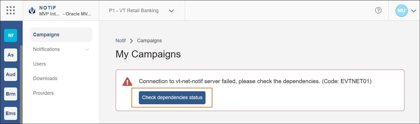
Task: Open the Users menu item
Action: coord(39,64)
